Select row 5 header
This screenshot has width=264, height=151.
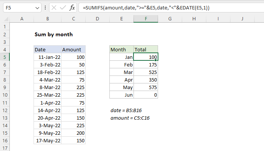coord(5,57)
